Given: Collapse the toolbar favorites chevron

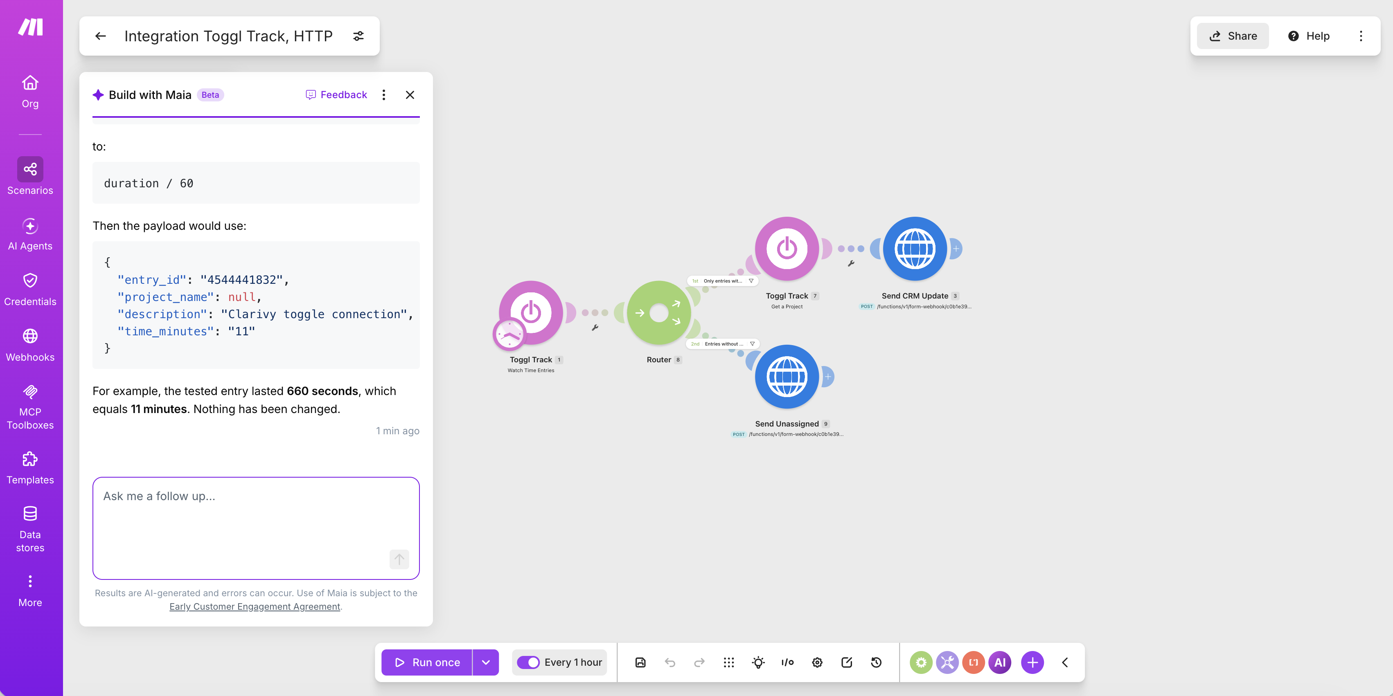Looking at the screenshot, I should click(x=1065, y=662).
